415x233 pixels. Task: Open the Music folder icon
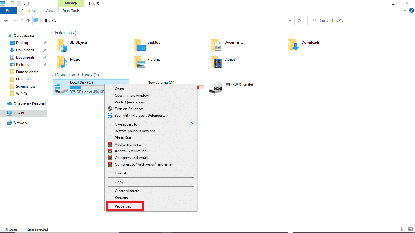(62, 62)
